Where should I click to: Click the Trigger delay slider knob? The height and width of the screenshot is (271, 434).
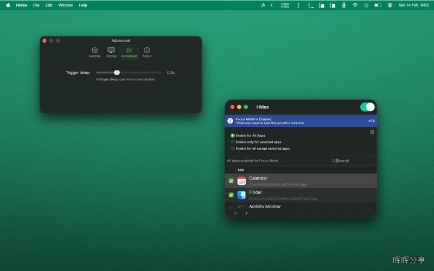(117, 73)
